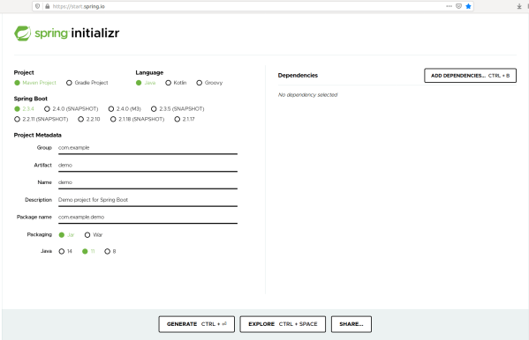Click the Packaging label
The image size is (529, 340).
39,234
